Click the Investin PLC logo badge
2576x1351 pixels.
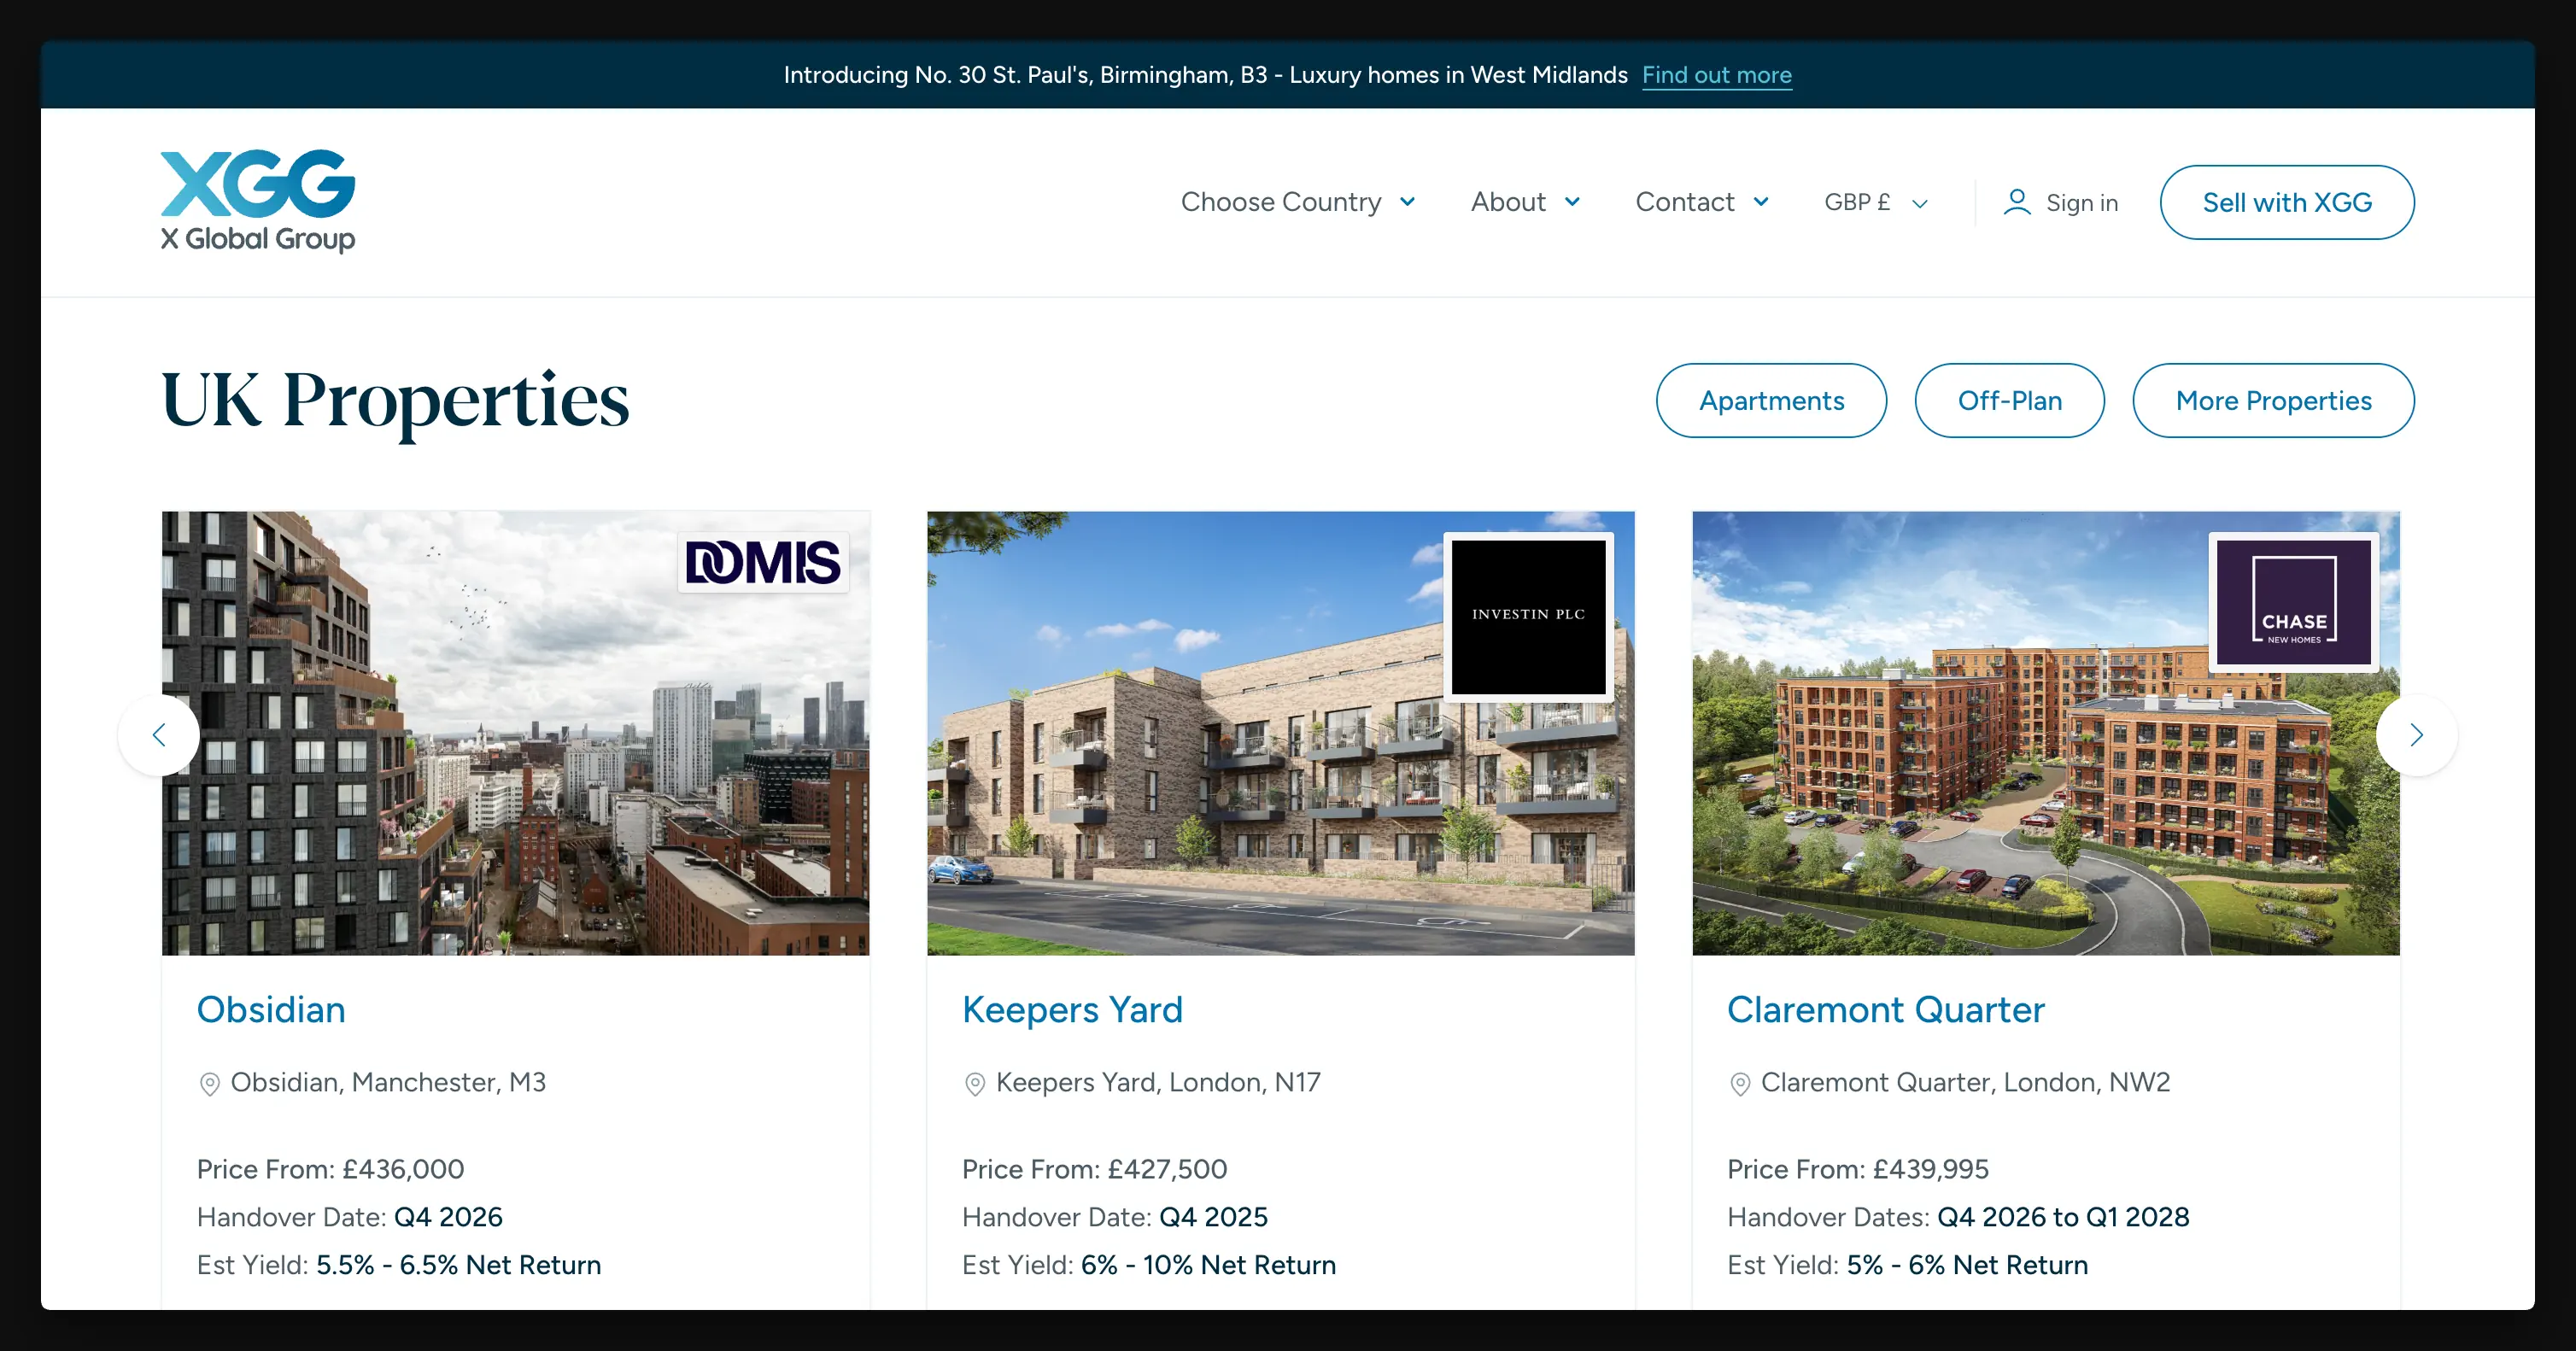1528,615
